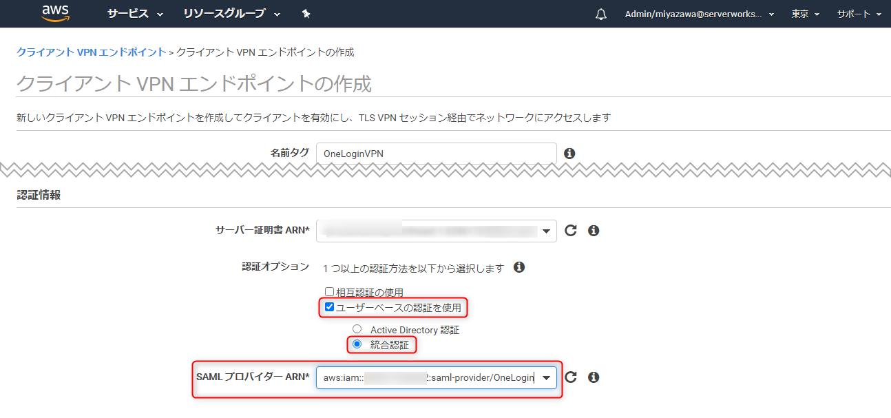The height and width of the screenshot is (418, 891).
Task: Enable the 相互認証の使用 checkbox
Action: pos(329,292)
